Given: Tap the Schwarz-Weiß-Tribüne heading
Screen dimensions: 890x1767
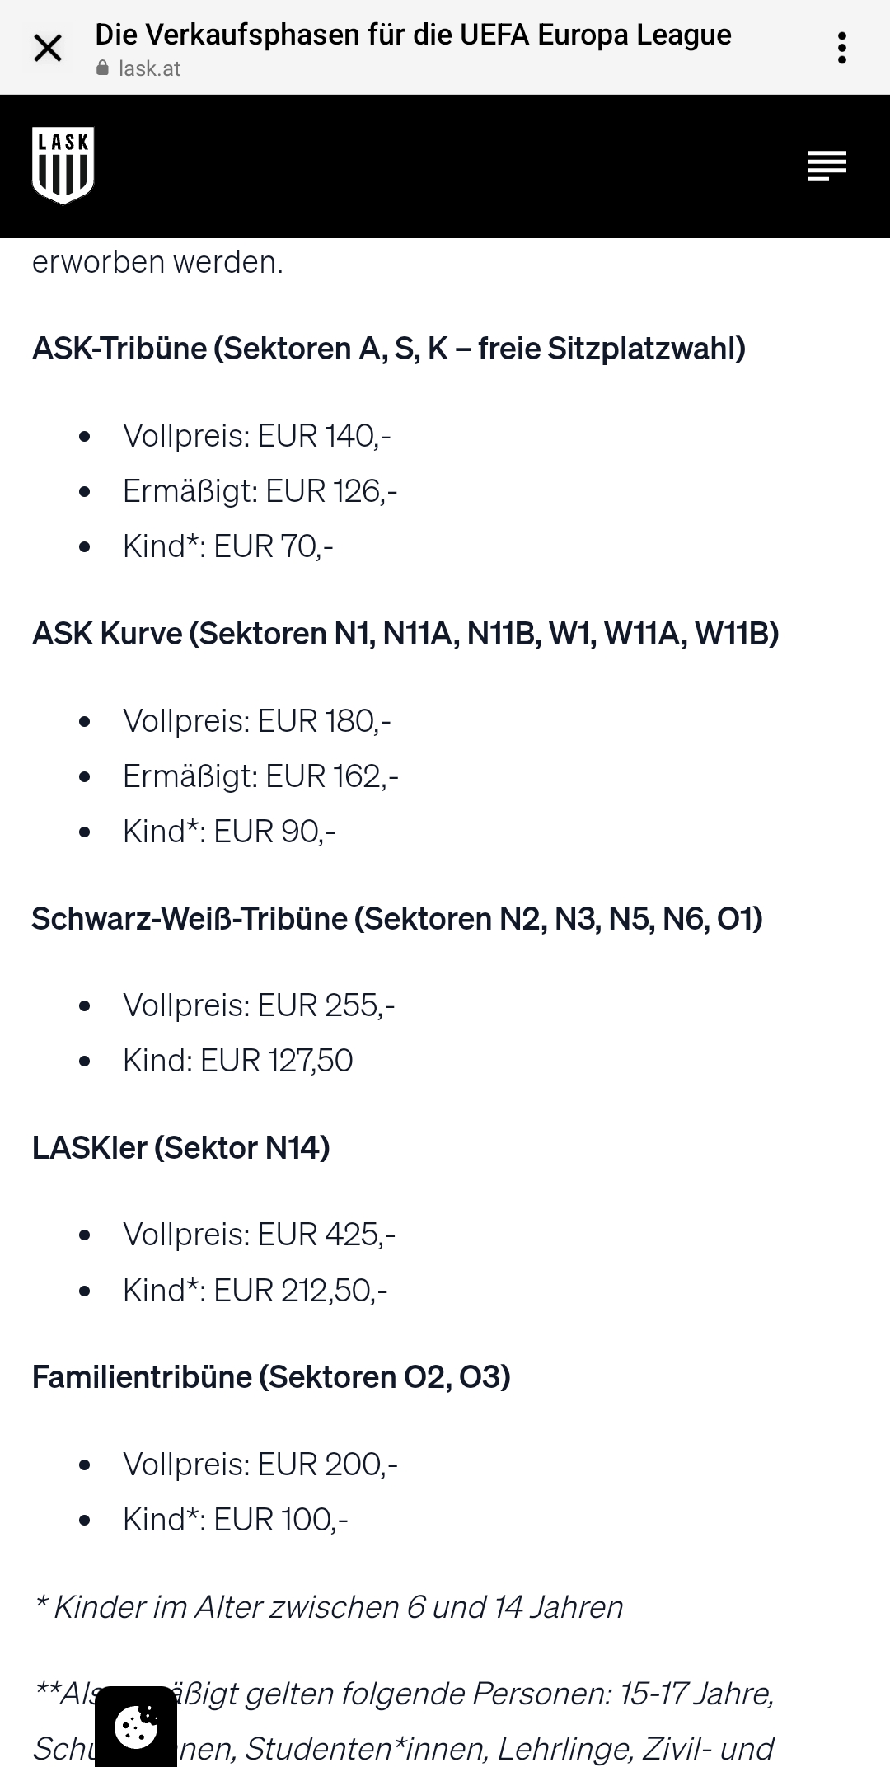Looking at the screenshot, I should pyautogui.click(x=397, y=919).
